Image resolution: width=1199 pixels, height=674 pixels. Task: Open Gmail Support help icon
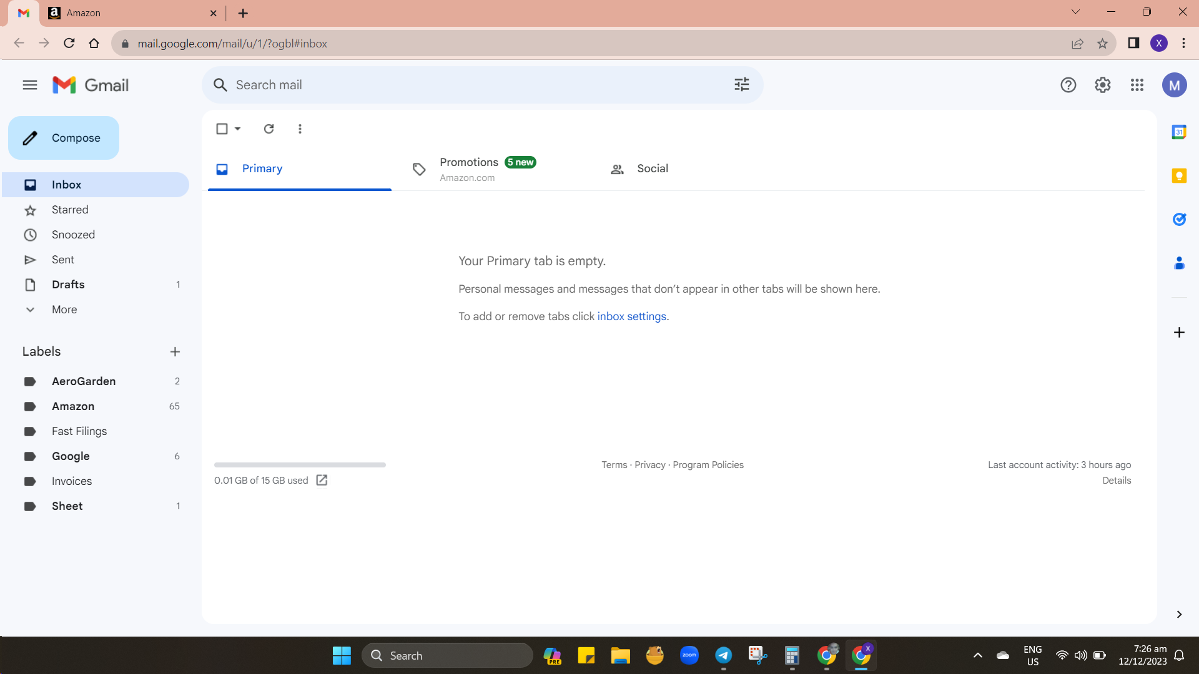[1068, 85]
